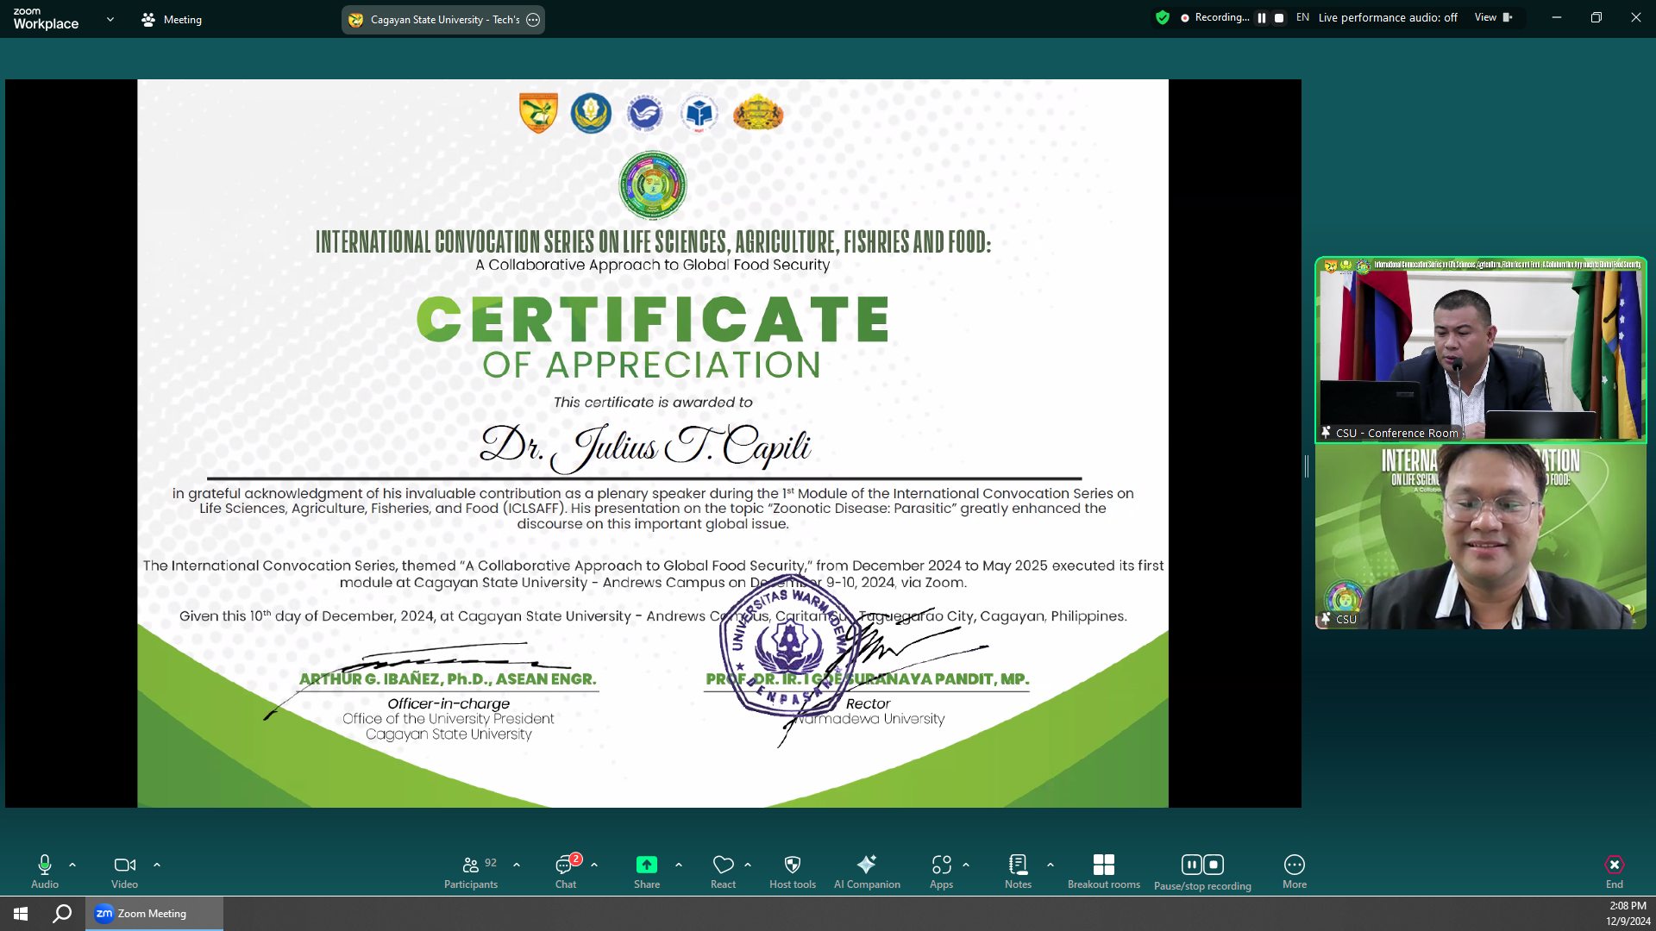1656x931 pixels.
Task: Open the Zoom Workplace dropdown chevron
Action: [110, 19]
